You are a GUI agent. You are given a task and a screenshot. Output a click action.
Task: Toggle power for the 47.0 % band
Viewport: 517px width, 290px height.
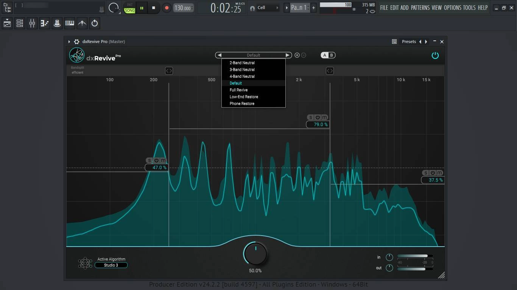click(156, 160)
